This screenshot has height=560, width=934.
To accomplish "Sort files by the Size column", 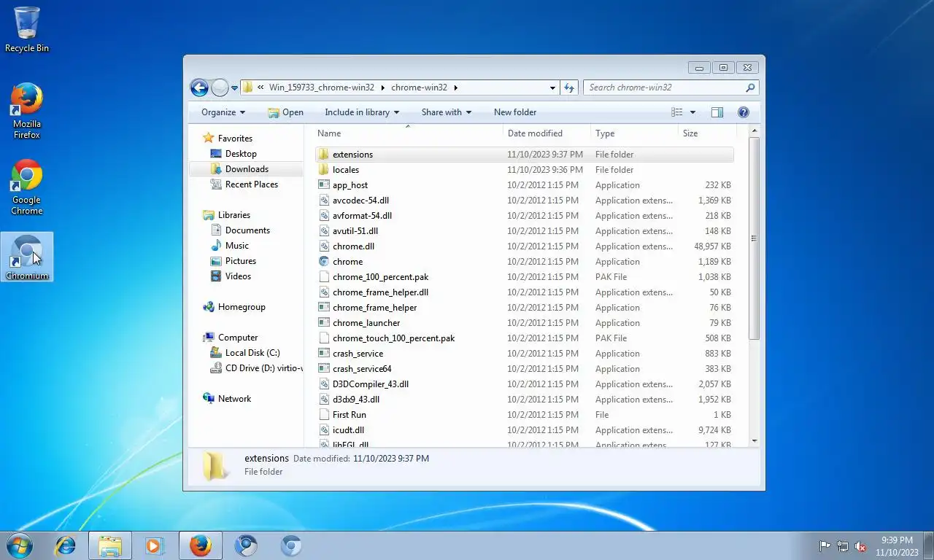I will point(706,133).
